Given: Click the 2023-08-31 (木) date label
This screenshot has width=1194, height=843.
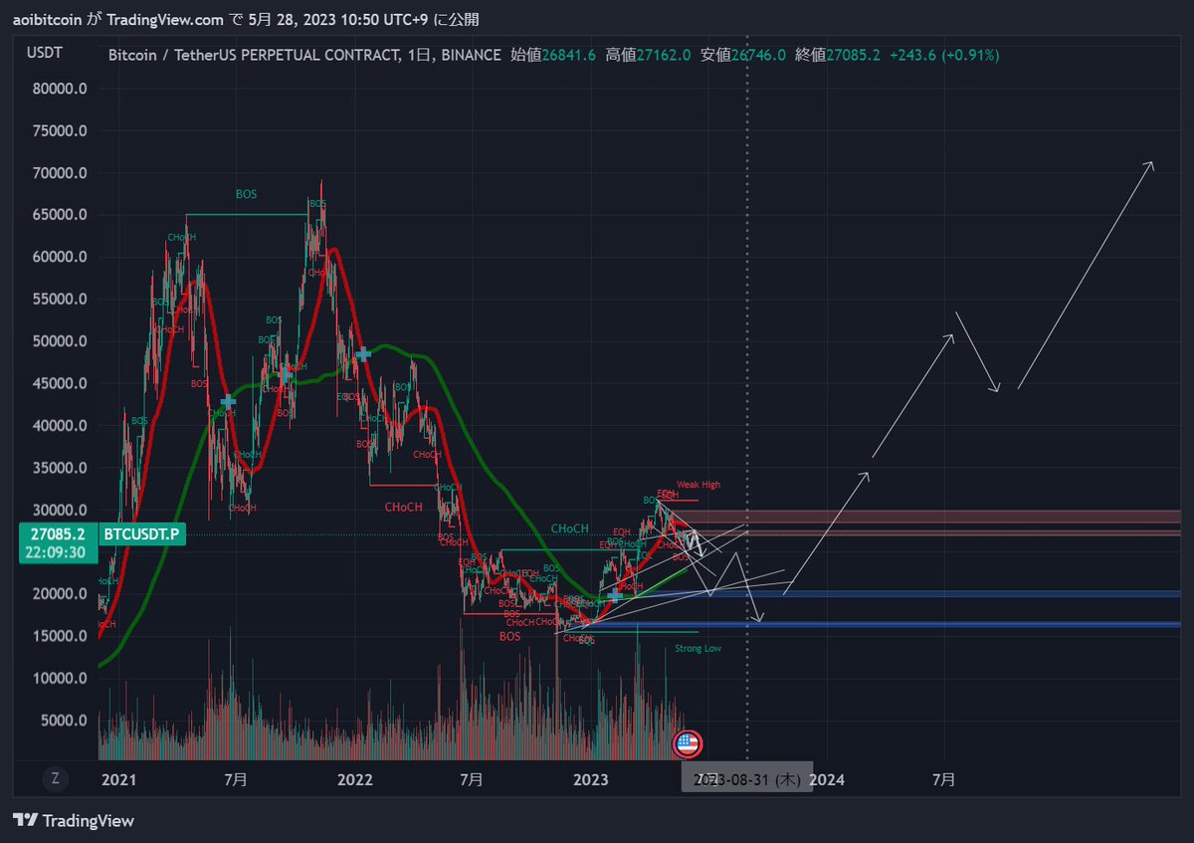Looking at the screenshot, I should pyautogui.click(x=747, y=779).
